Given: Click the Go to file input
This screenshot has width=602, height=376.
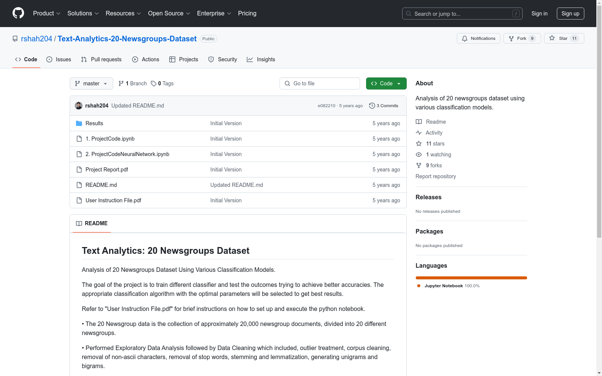Looking at the screenshot, I should coord(320,83).
